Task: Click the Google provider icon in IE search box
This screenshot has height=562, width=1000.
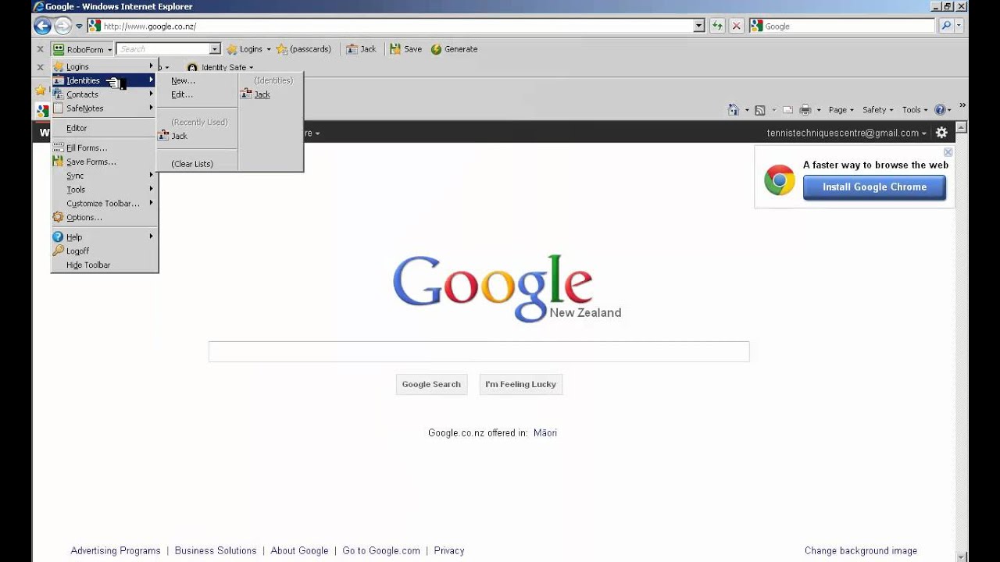Action: tap(756, 26)
